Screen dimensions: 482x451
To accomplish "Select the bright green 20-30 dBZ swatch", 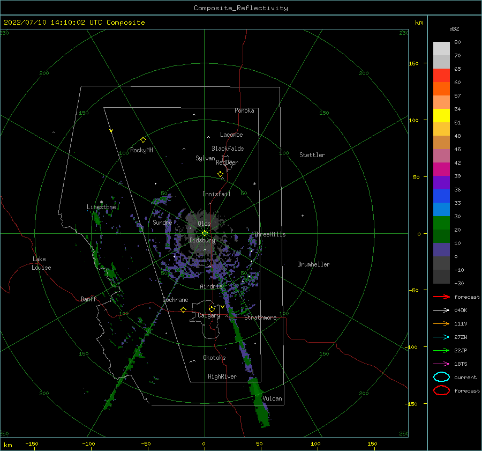I will click(x=441, y=223).
